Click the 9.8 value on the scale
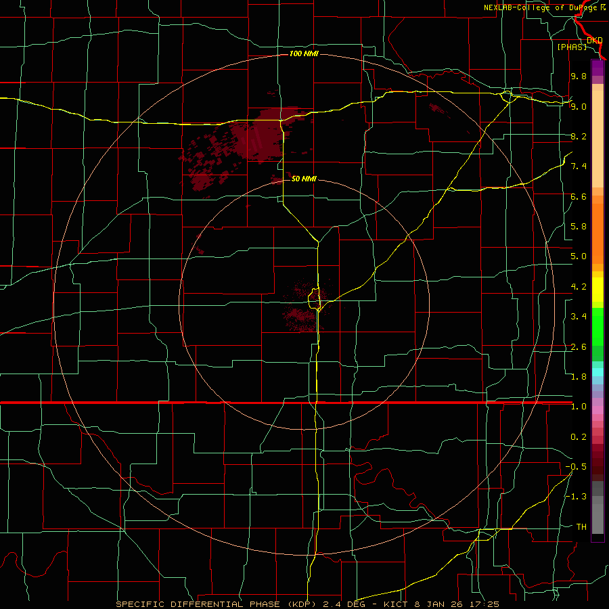The image size is (609, 609). (x=579, y=76)
